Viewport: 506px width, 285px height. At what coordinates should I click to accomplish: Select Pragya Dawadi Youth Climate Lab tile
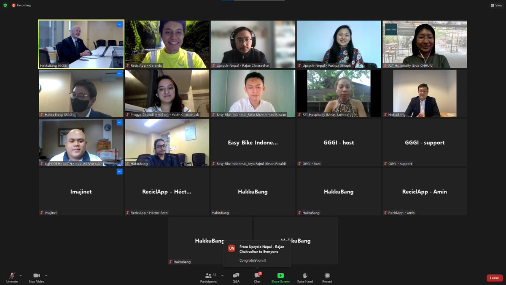click(x=167, y=93)
